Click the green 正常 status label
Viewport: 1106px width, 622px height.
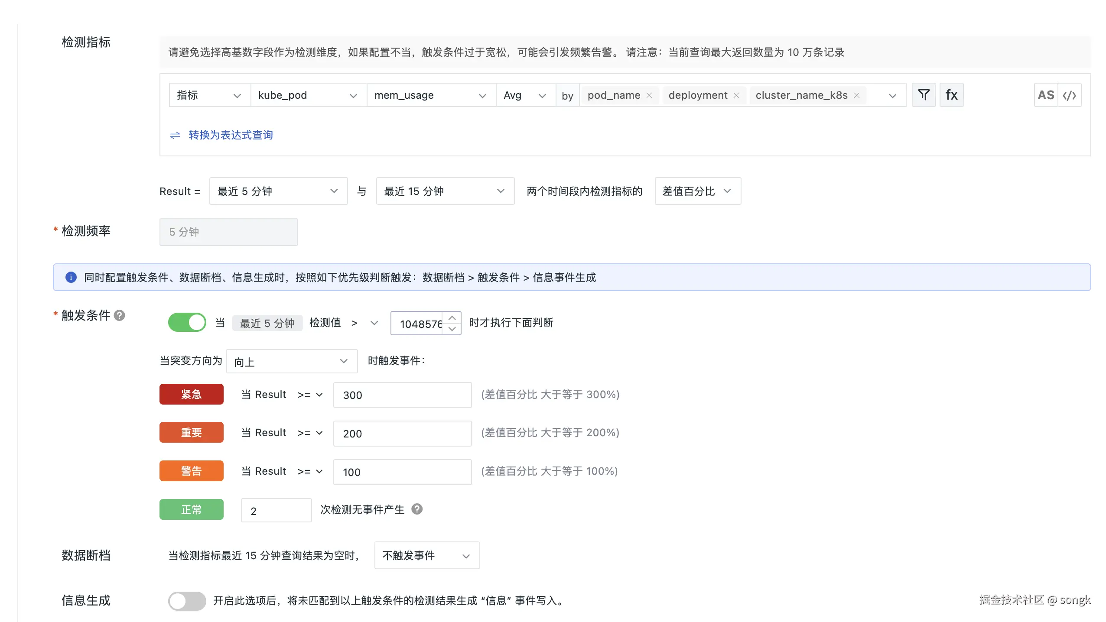click(191, 509)
